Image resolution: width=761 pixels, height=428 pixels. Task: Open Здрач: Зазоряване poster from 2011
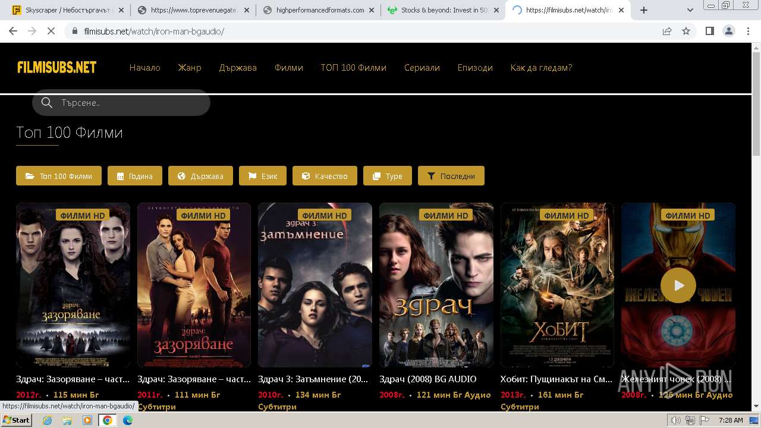(x=194, y=285)
